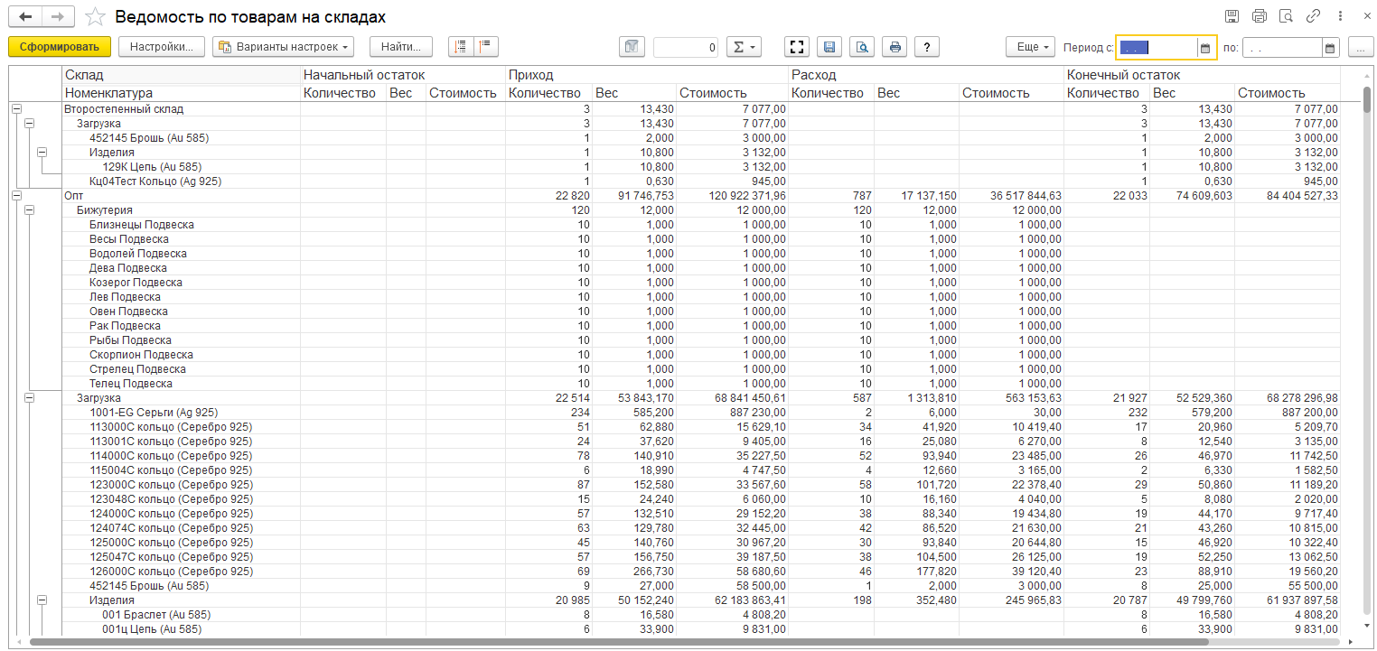Click the 'Приход' column header
Screen dimensions: 1377x651
tap(647, 75)
